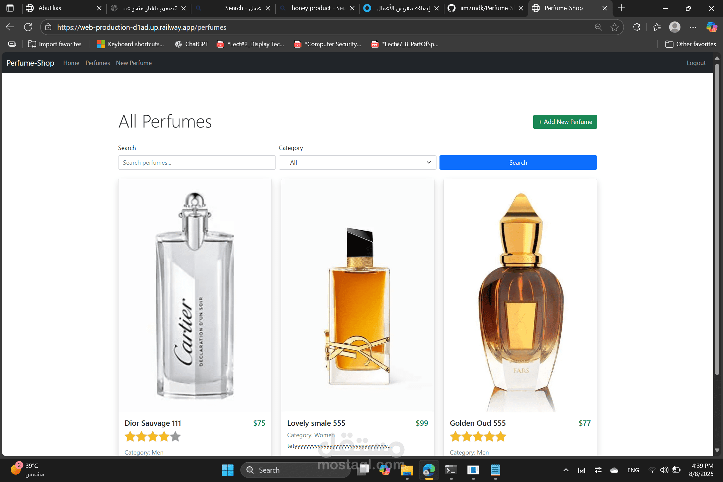View site information lock icon

48,27
